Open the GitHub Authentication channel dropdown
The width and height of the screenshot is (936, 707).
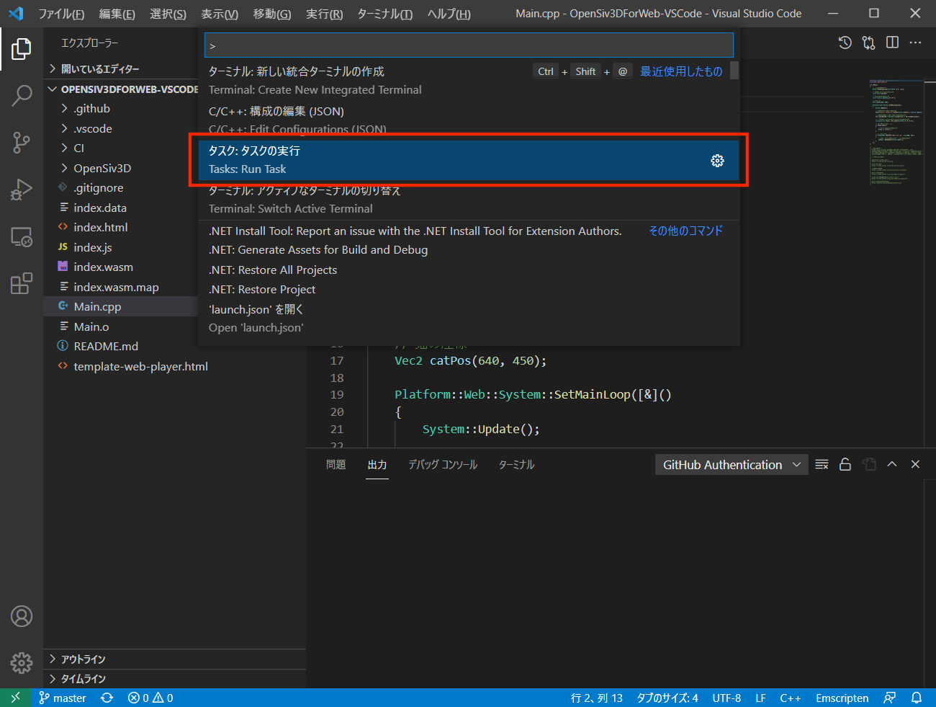point(730,464)
